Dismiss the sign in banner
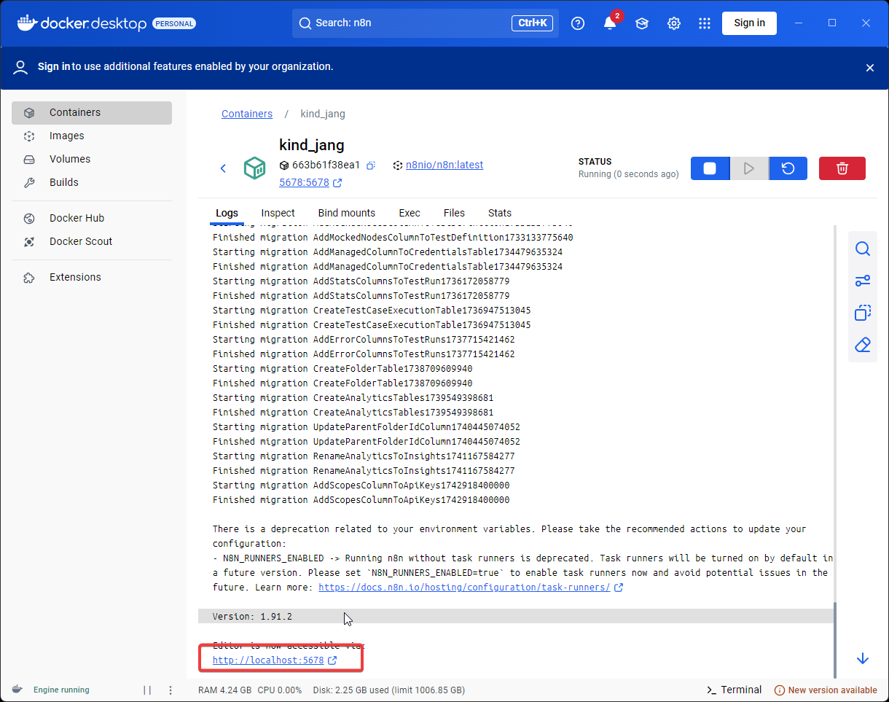 (x=869, y=67)
